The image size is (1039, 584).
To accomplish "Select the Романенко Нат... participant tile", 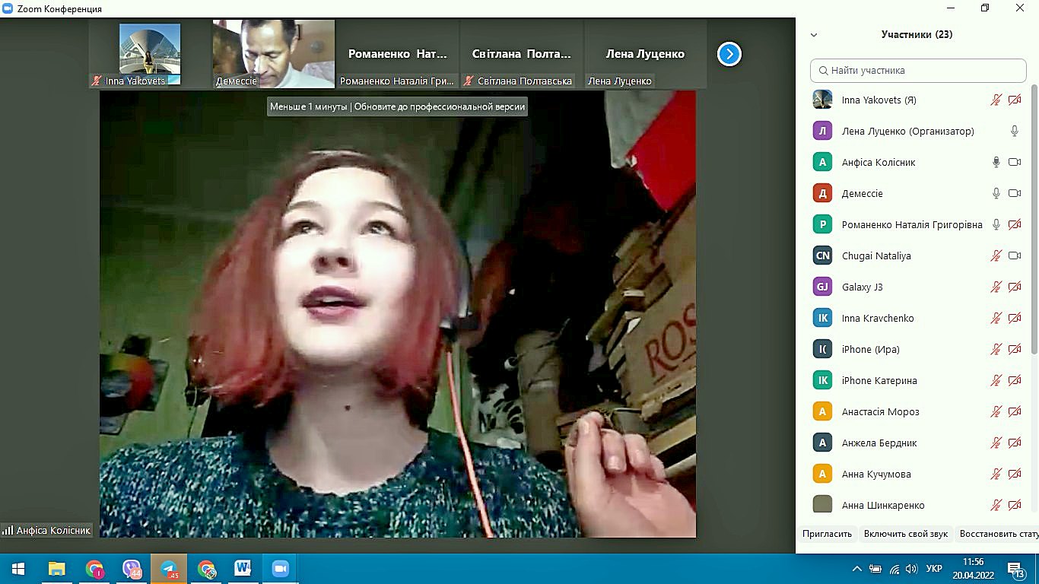I will click(x=398, y=54).
